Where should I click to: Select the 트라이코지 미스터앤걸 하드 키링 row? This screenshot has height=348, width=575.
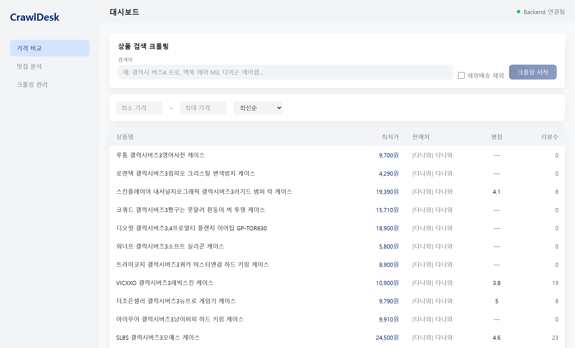(337, 265)
